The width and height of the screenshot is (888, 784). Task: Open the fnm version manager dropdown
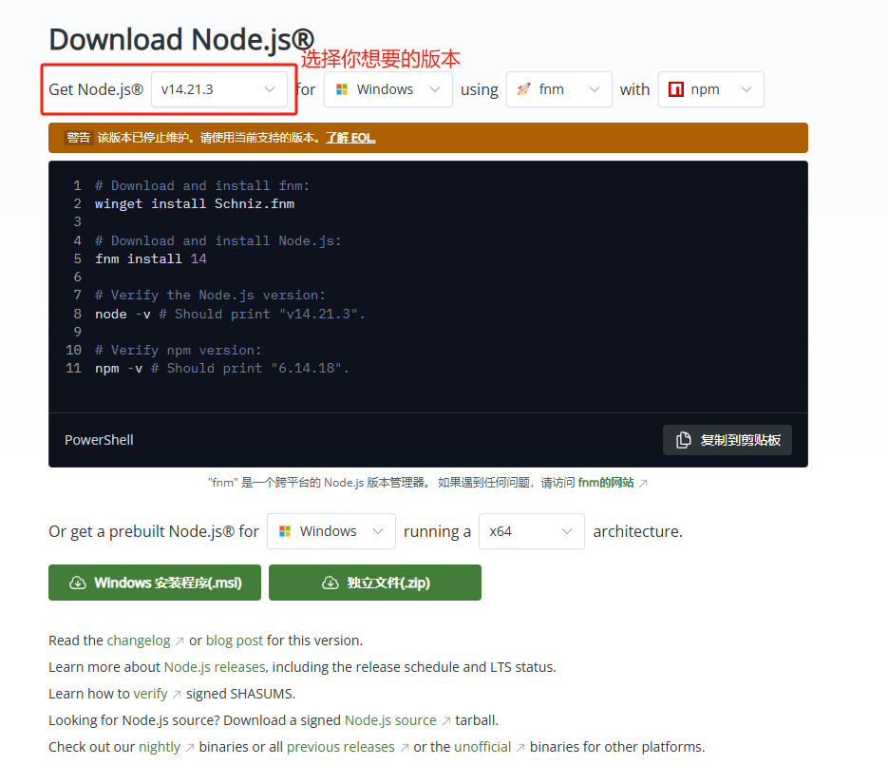coord(559,89)
